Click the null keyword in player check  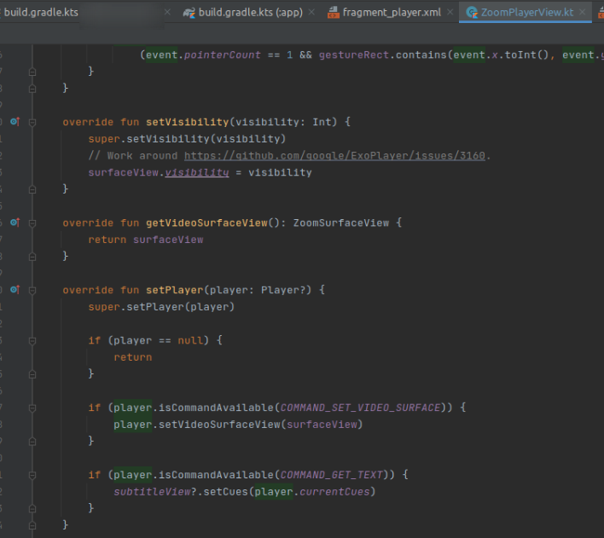(190, 340)
